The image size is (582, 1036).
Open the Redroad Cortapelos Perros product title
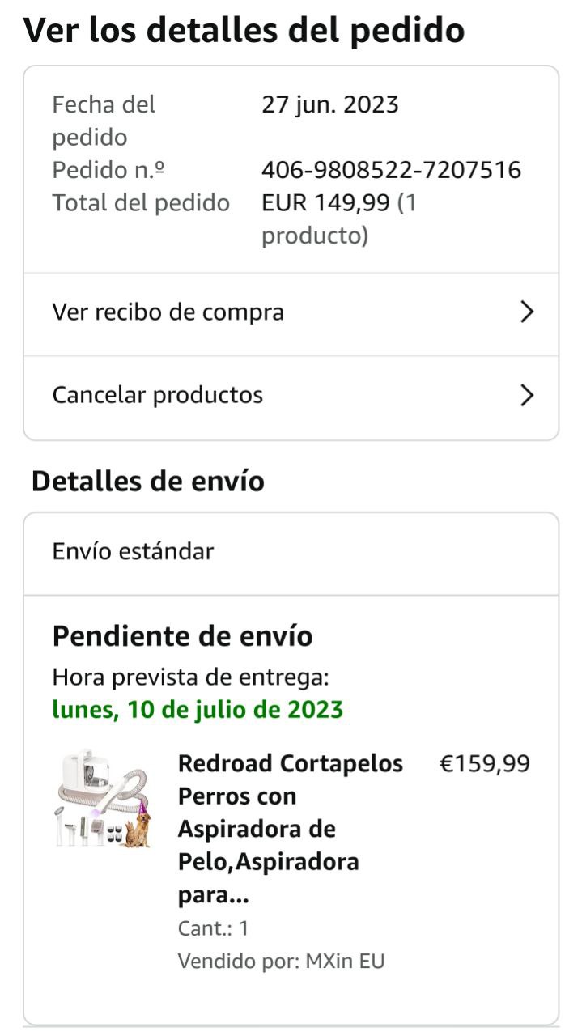click(290, 830)
